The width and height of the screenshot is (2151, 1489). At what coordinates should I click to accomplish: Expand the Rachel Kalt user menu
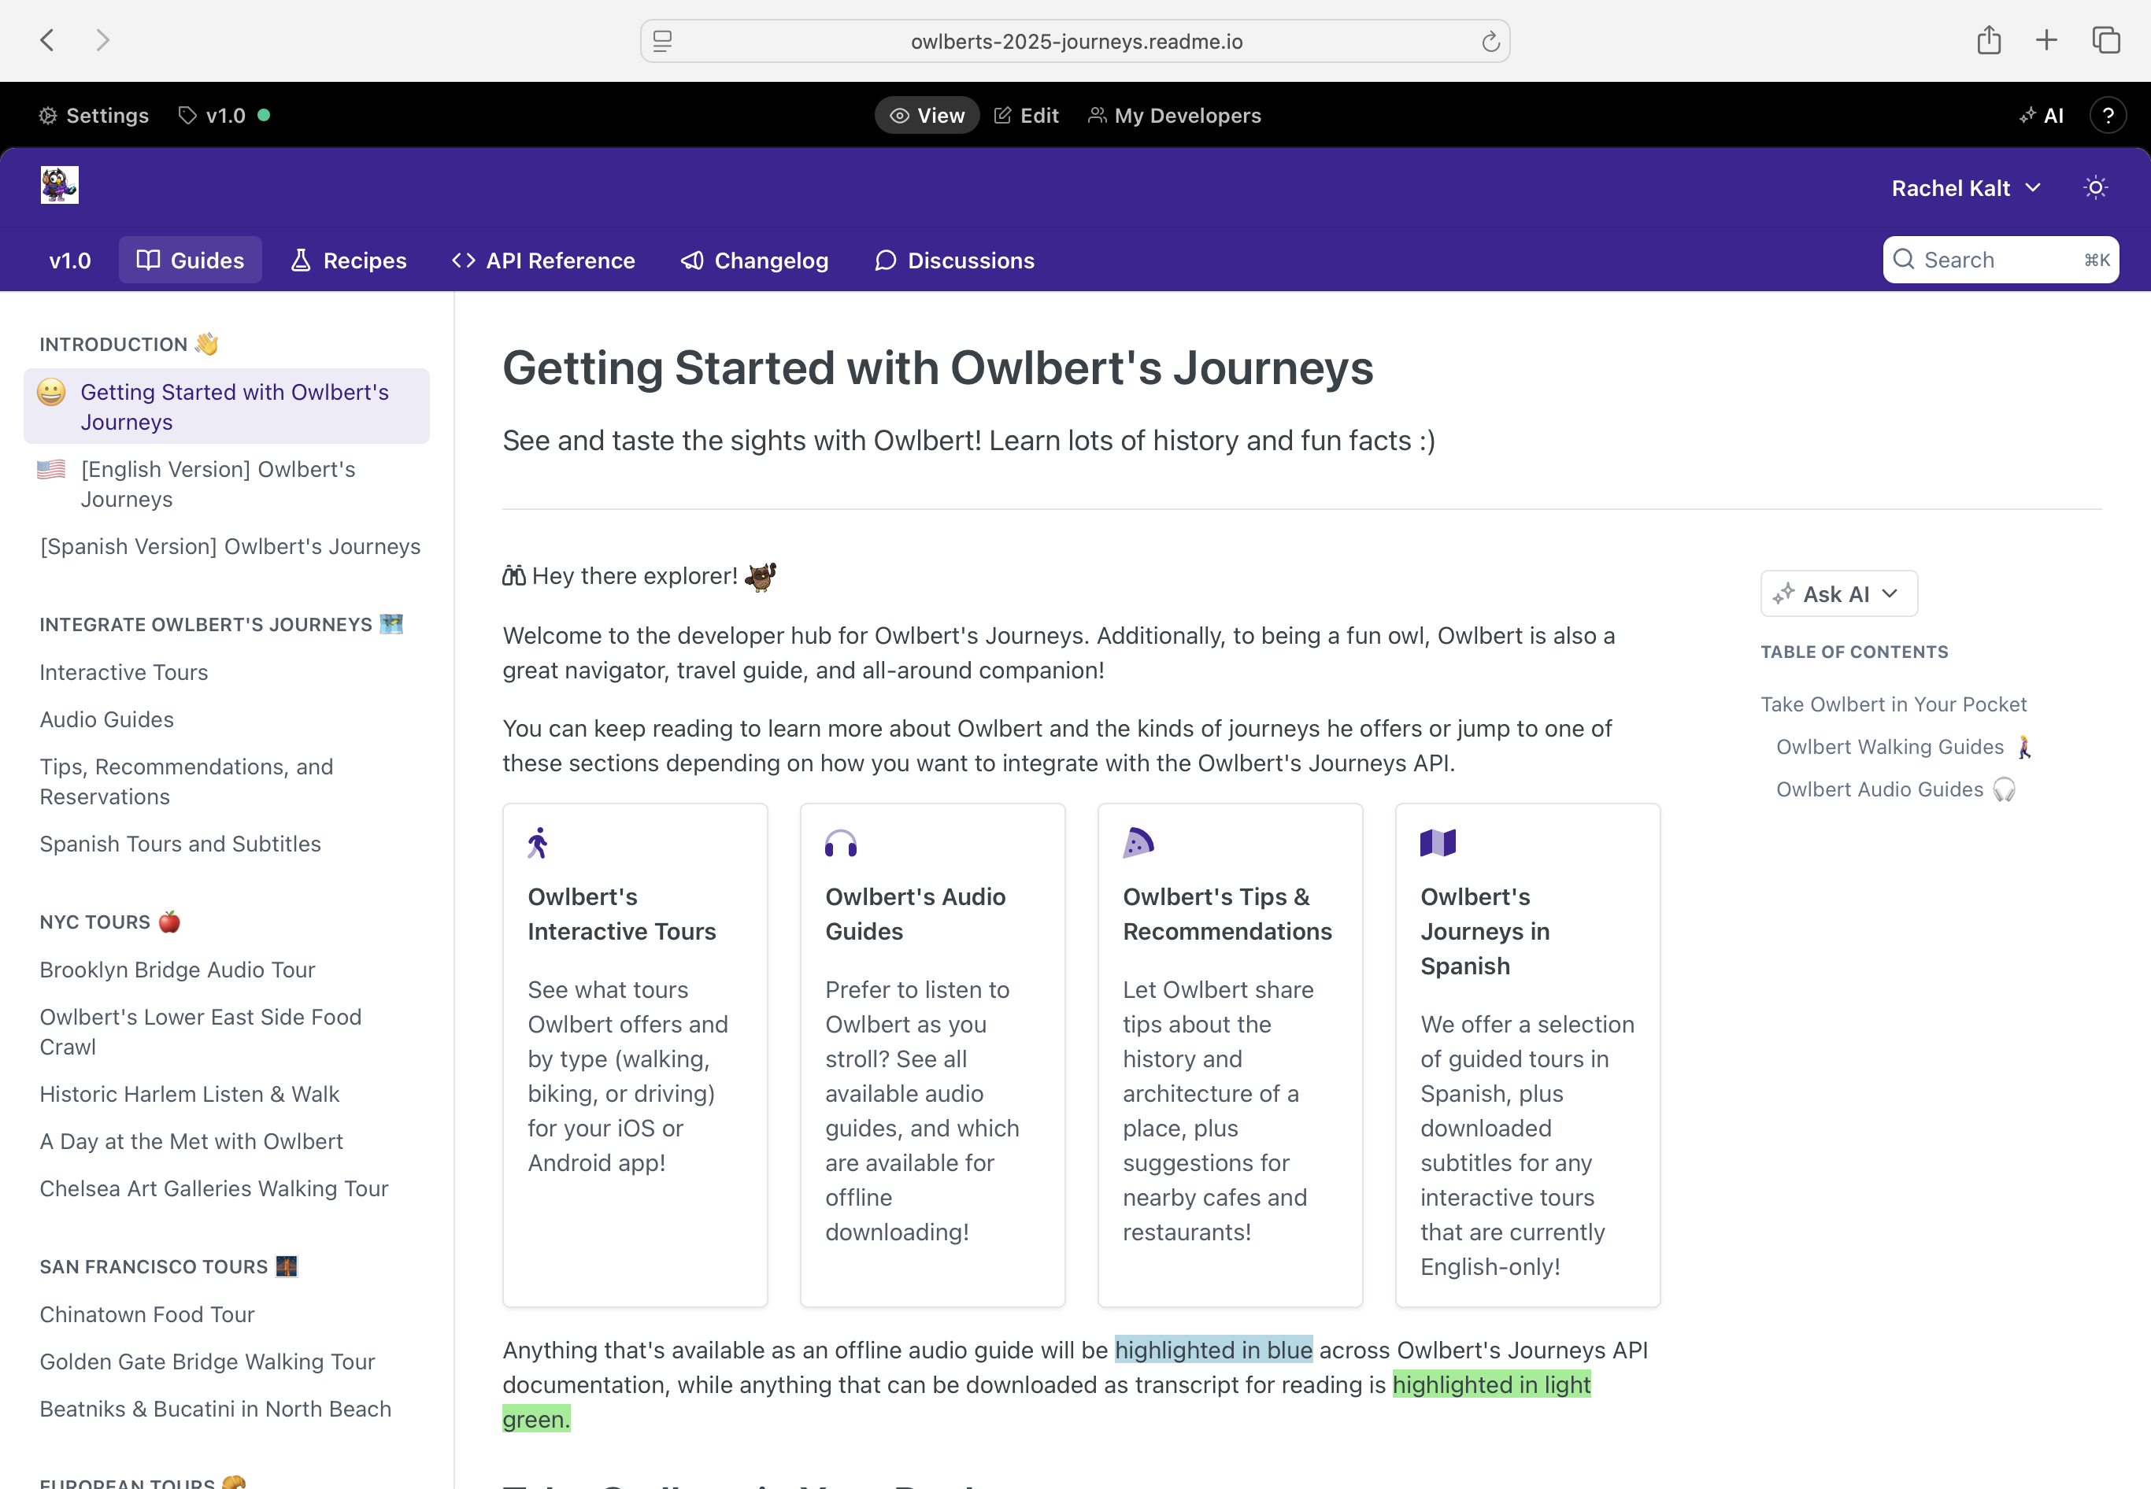click(1966, 188)
